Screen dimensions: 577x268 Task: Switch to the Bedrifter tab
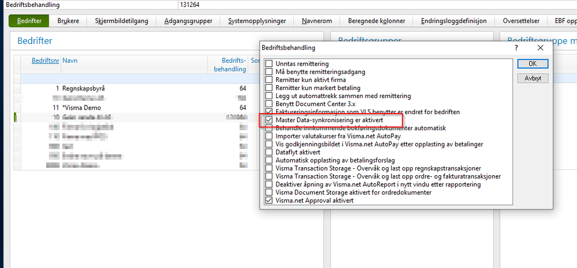(29, 21)
